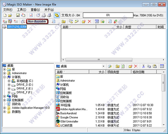
Task: Open the 文件(F) menu
Action: tap(8, 10)
